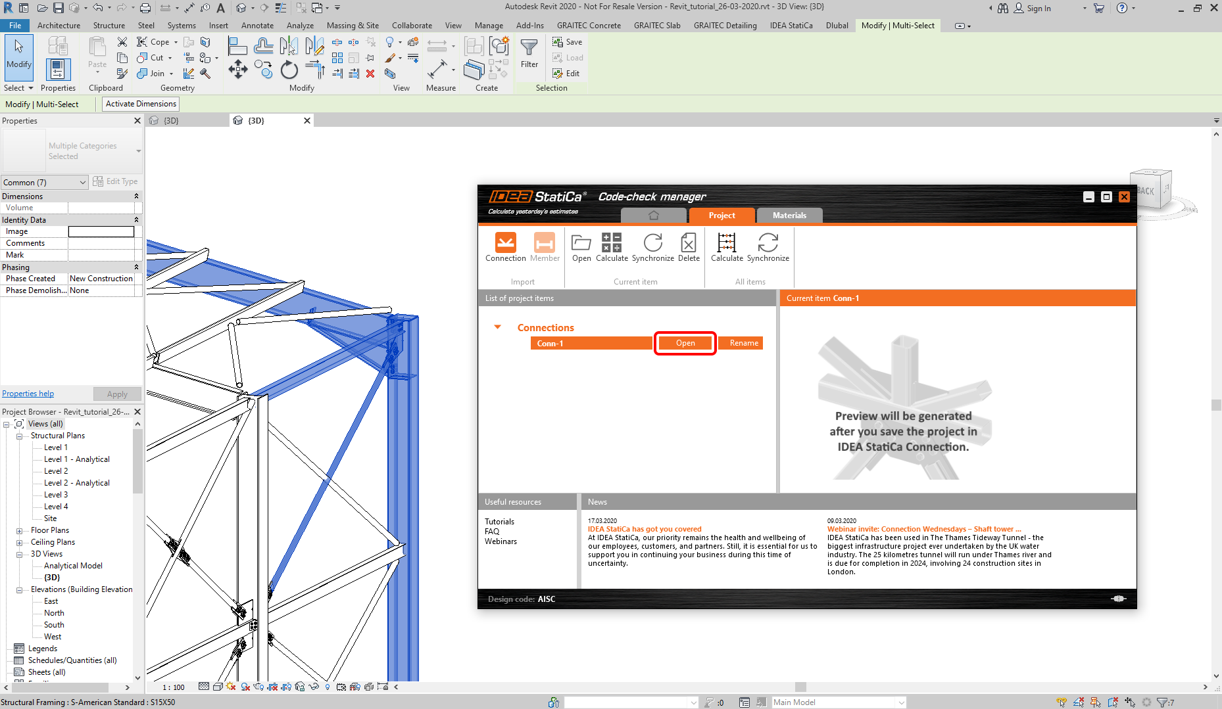
Task: Click the home tab in Code-check manager
Action: (x=653, y=216)
